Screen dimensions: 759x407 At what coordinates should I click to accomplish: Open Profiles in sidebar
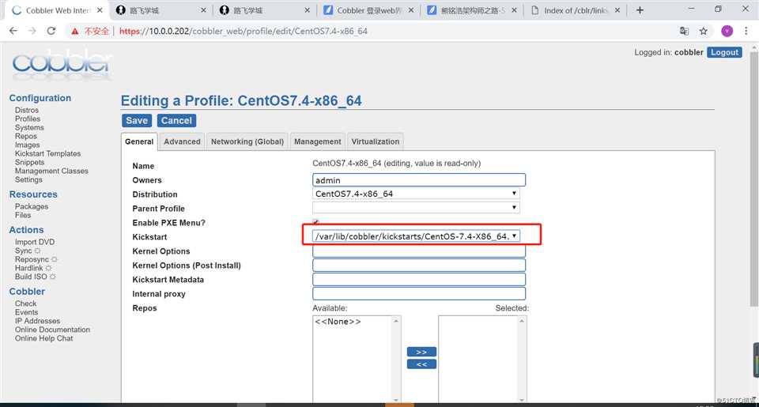pos(28,119)
